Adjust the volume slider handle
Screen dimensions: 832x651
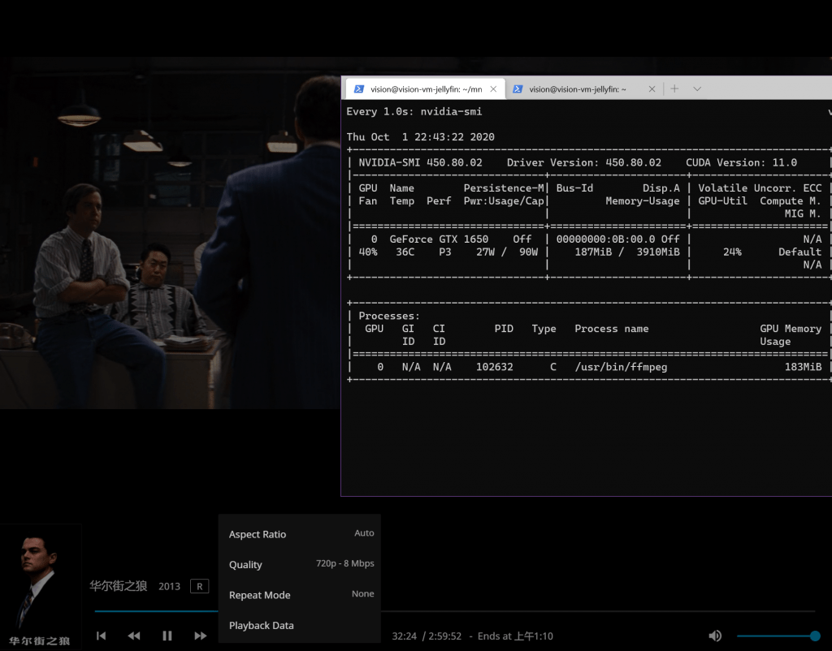click(815, 636)
